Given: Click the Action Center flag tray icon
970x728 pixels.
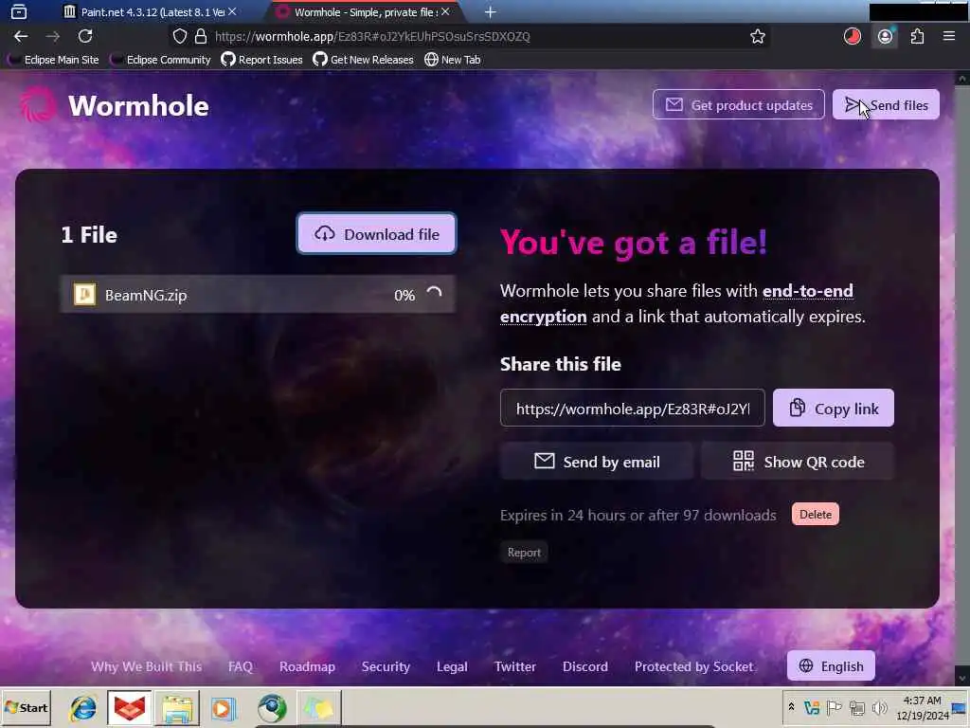Looking at the screenshot, I should coord(834,707).
